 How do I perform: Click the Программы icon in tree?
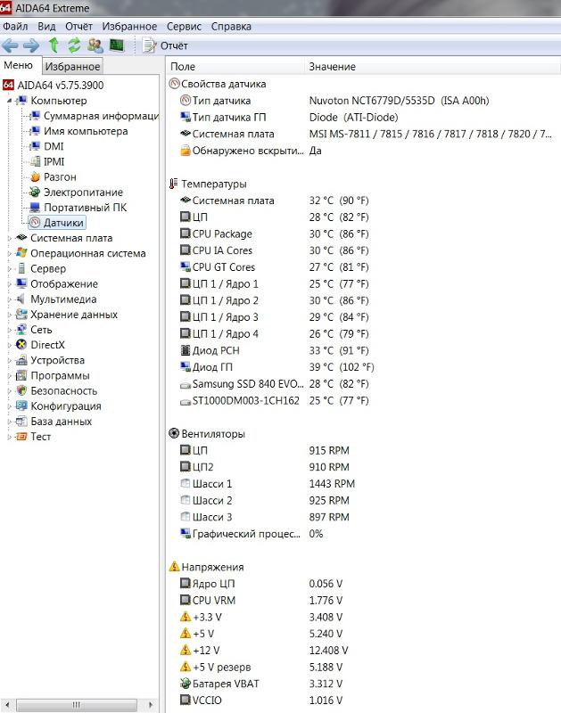point(21,375)
